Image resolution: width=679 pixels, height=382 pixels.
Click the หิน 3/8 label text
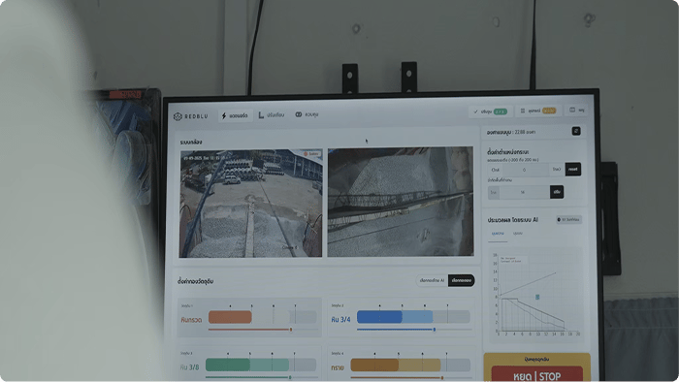tap(190, 367)
